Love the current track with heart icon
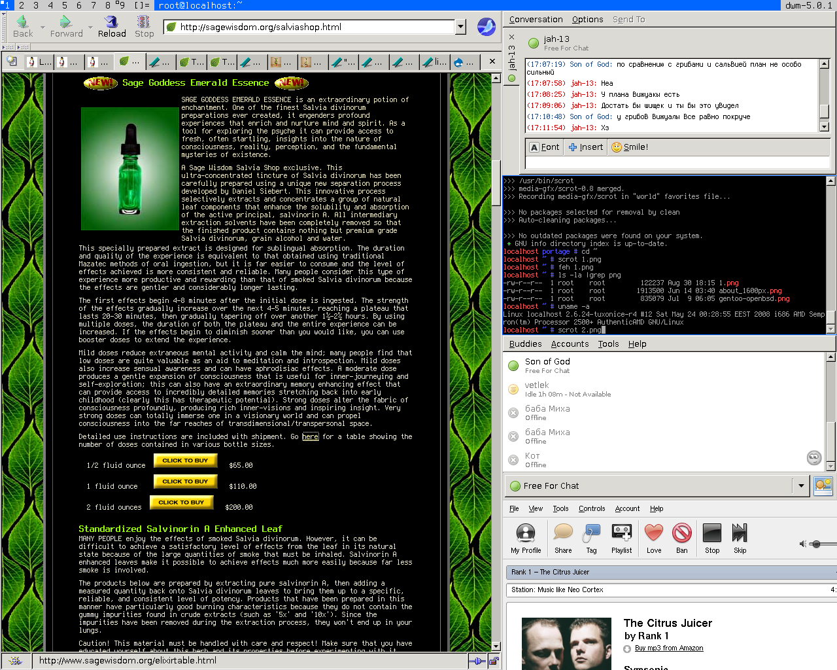The height and width of the screenshot is (670, 837). coord(654,533)
